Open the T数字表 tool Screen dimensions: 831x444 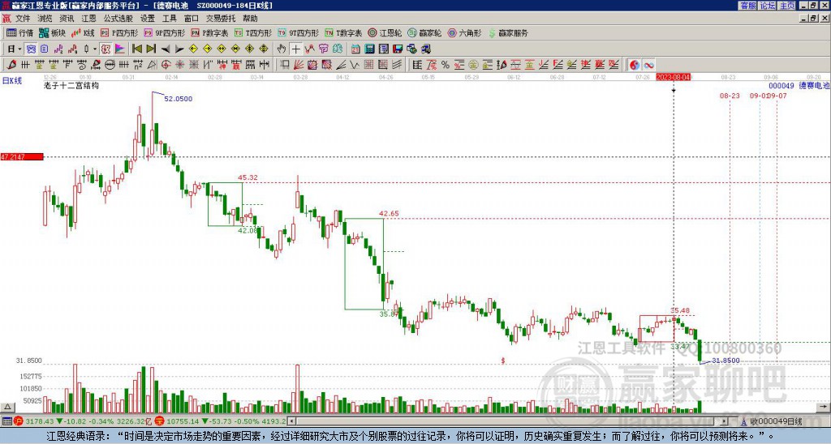[343, 32]
